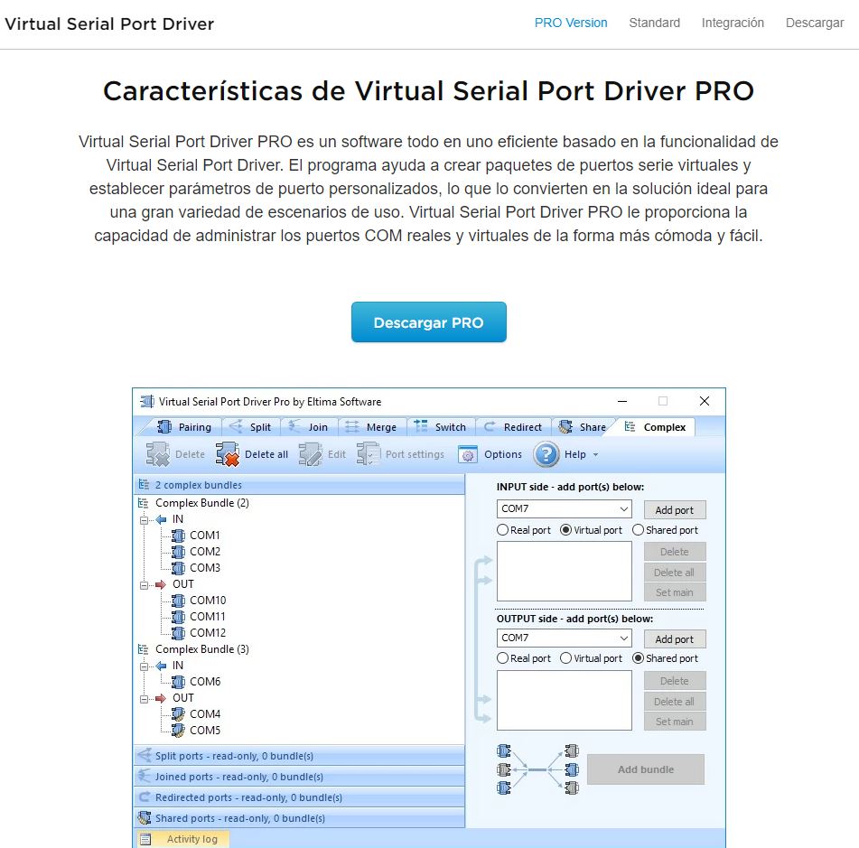Viewport: 859px width, 848px height.
Task: Click the Edit toolbar icon
Action: (310, 454)
